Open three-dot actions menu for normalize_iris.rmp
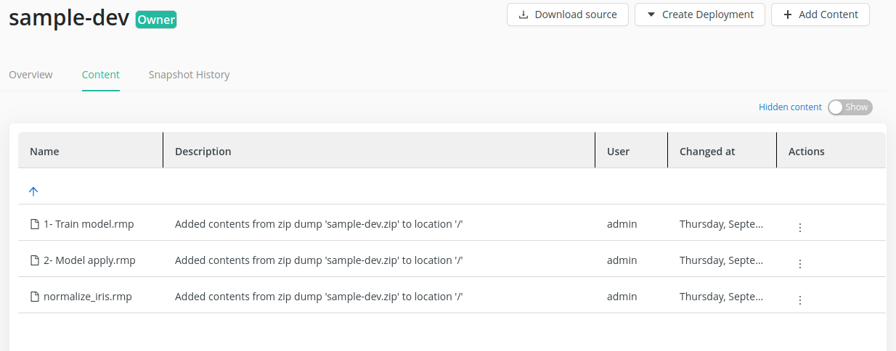Image resolution: width=896 pixels, height=351 pixels. (x=800, y=300)
